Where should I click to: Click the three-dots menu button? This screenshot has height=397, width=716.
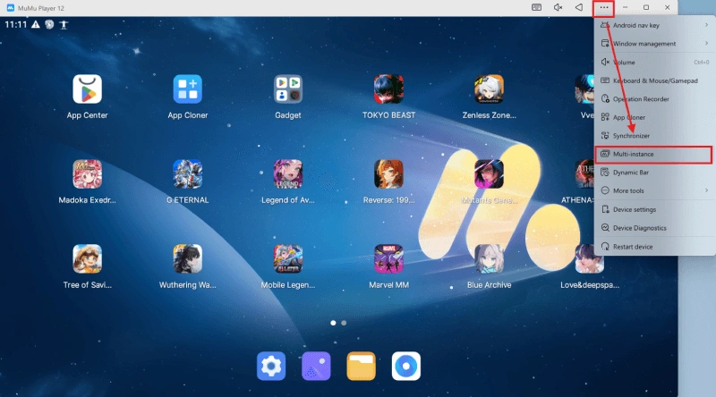pos(603,8)
